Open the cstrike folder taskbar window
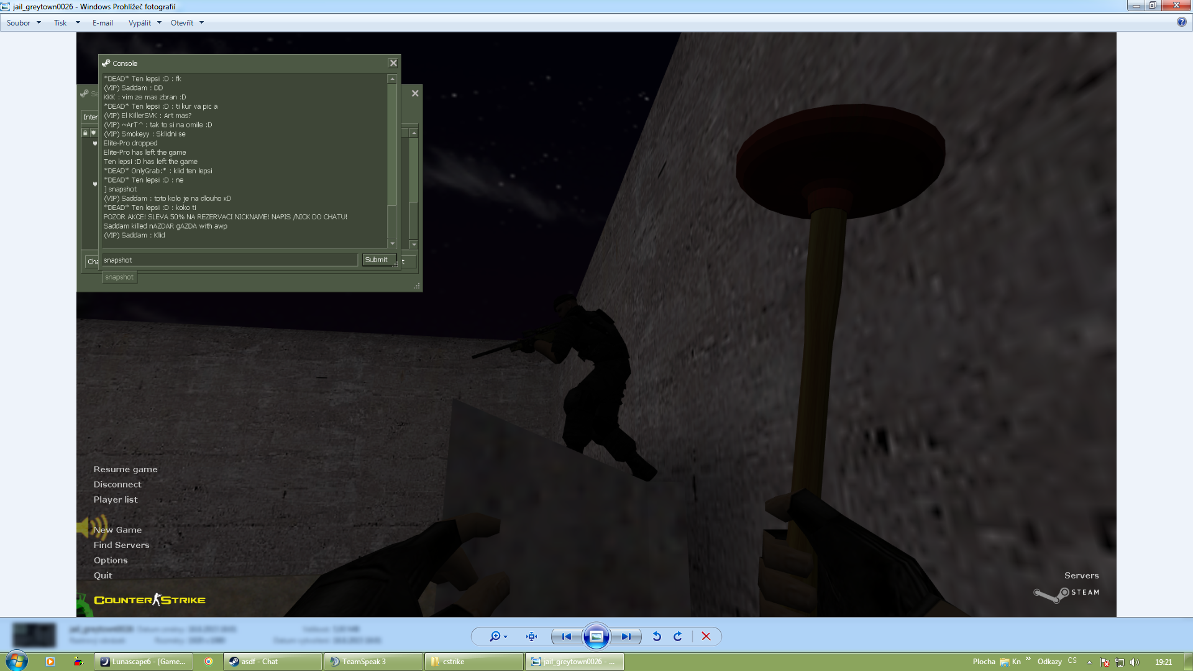Viewport: 1193px width, 671px height. (474, 662)
